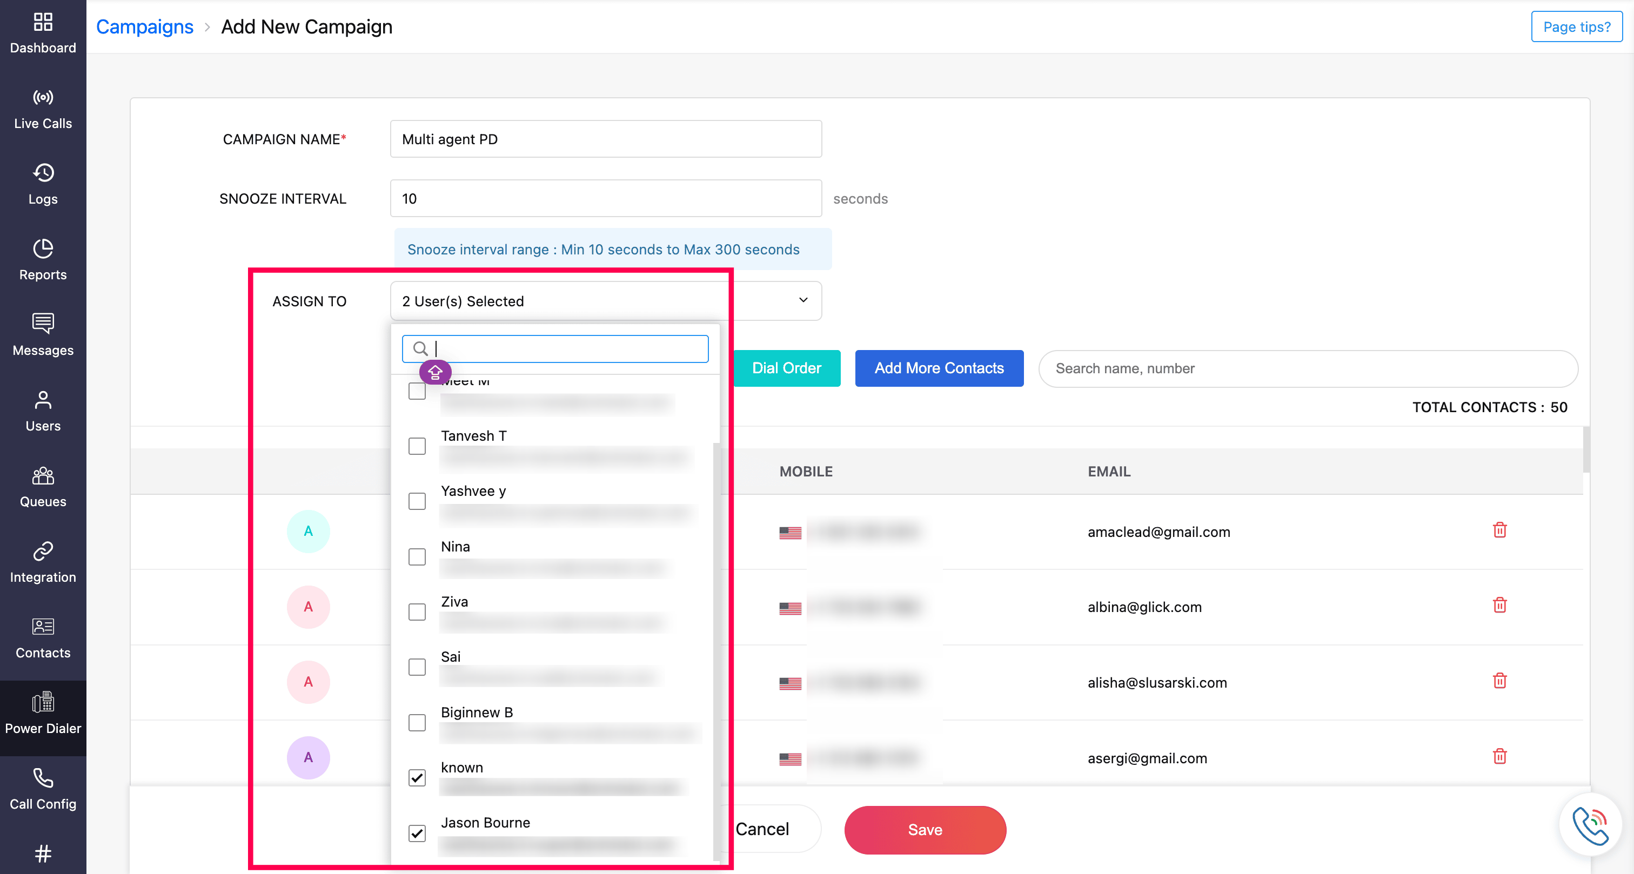
Task: Click the floating phone dialer icon
Action: click(1590, 824)
